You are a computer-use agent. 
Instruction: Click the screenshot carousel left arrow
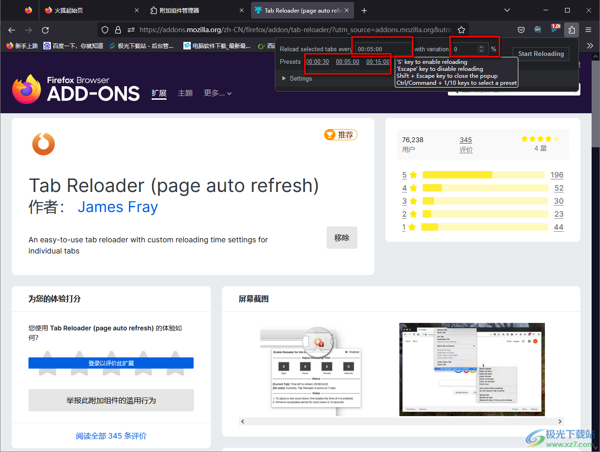(243, 421)
